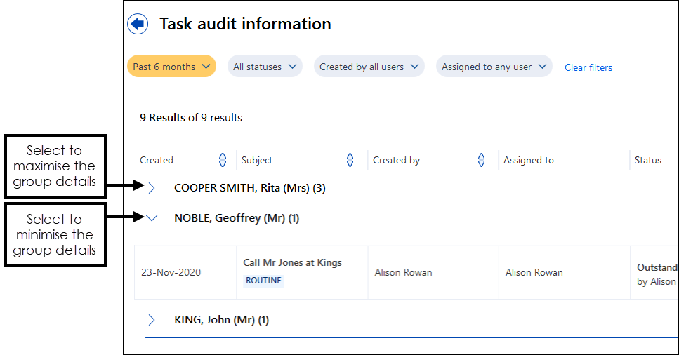Click the ROUTINE priority tag

[263, 281]
